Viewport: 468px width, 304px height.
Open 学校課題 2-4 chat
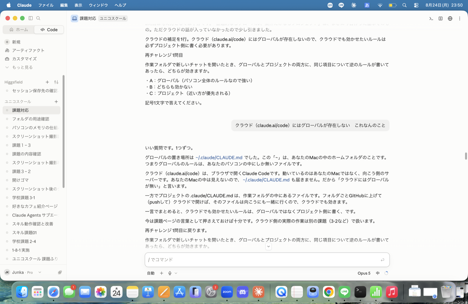click(x=32, y=241)
